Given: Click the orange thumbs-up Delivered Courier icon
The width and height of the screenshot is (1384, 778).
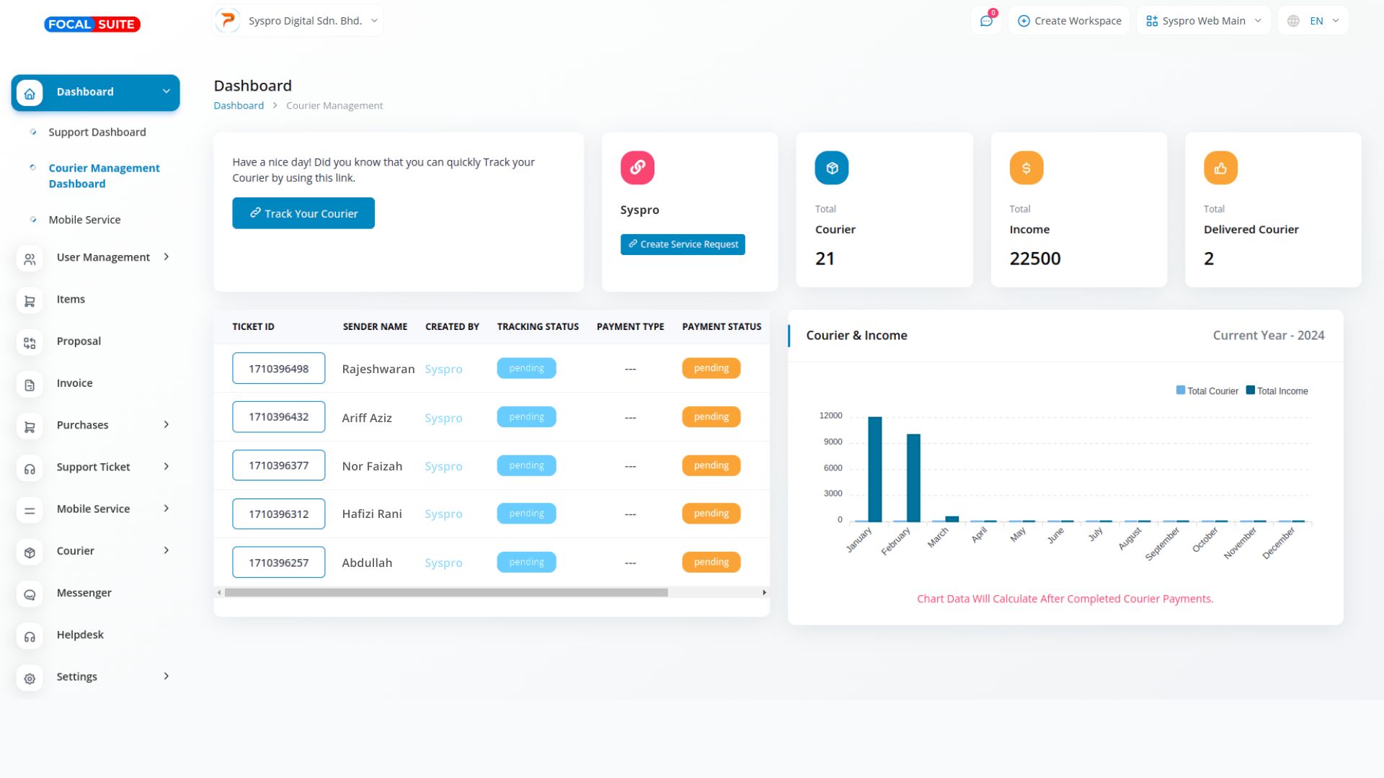Looking at the screenshot, I should [x=1220, y=168].
